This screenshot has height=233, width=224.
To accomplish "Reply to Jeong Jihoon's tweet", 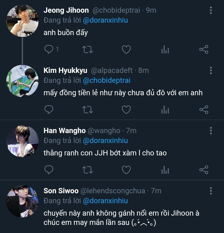I will click(49, 49).
